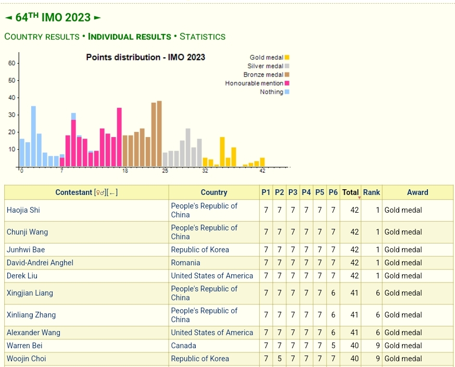Screen dimensions: 455x367
Task: Open Derek Liu contestant profile
Action: [x=22, y=276]
